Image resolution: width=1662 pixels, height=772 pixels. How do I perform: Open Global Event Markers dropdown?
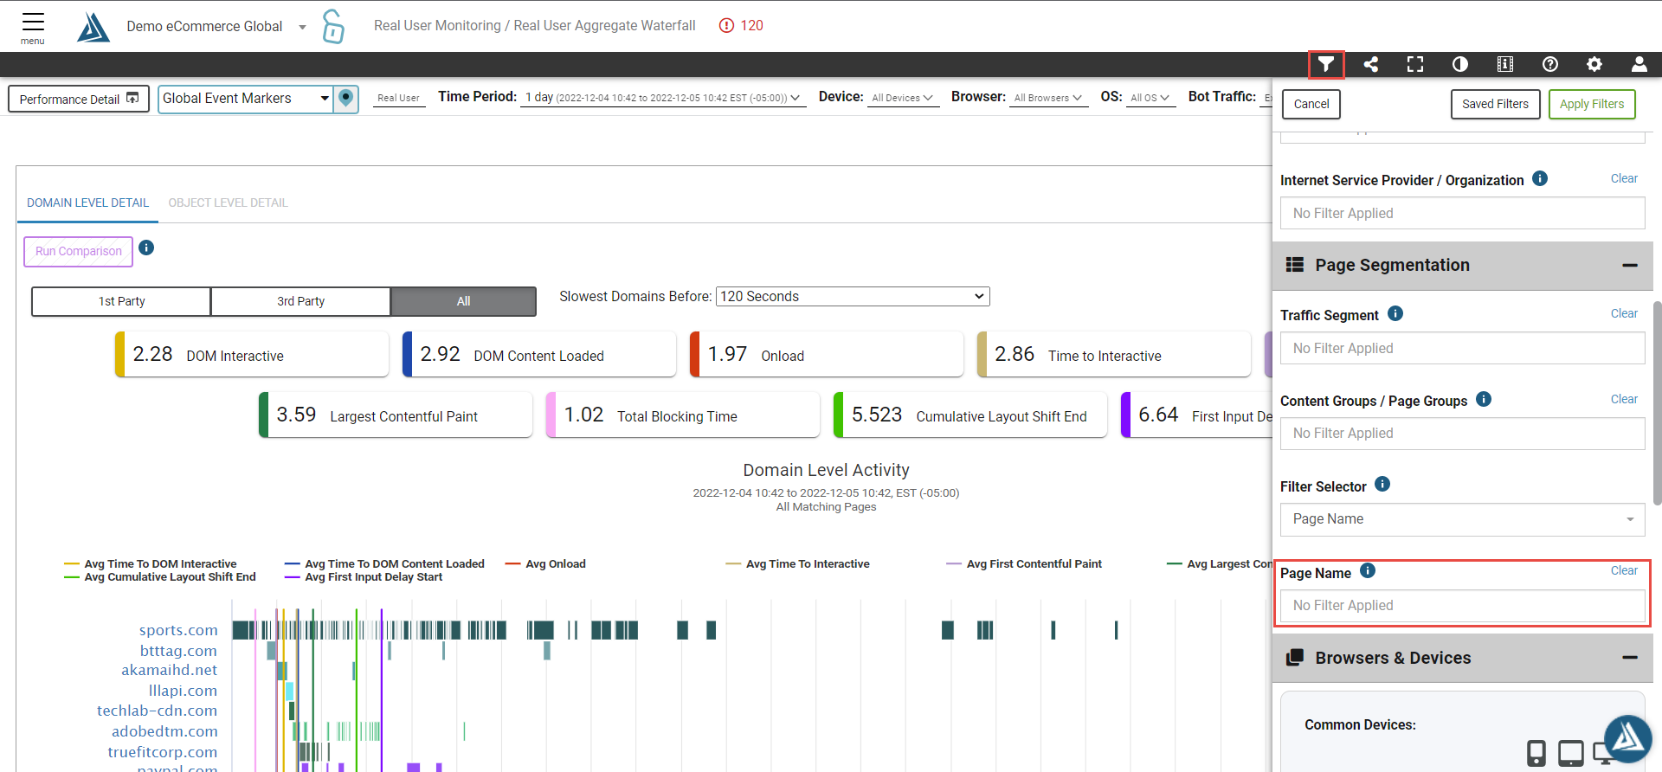(x=246, y=99)
